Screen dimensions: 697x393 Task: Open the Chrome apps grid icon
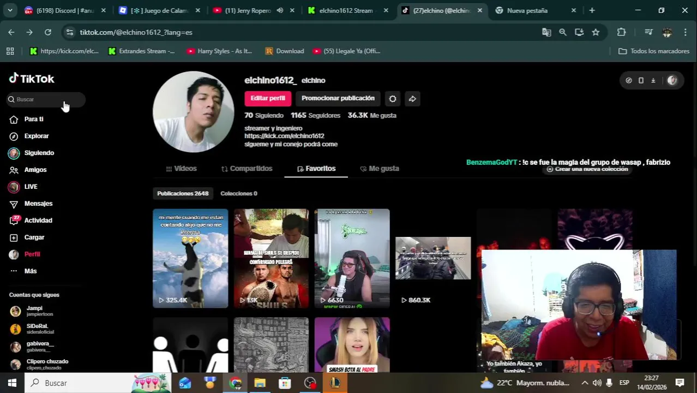click(10, 51)
